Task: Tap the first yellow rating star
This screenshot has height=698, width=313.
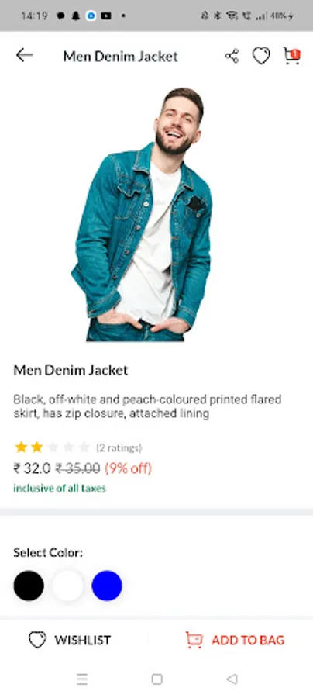Action: [21, 447]
